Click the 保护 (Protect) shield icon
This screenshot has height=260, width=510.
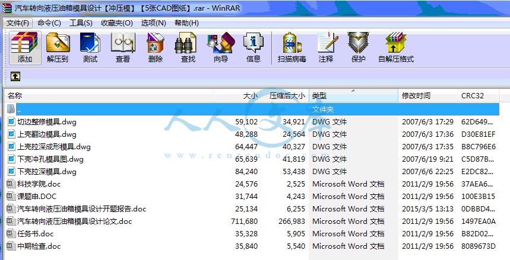point(358,48)
